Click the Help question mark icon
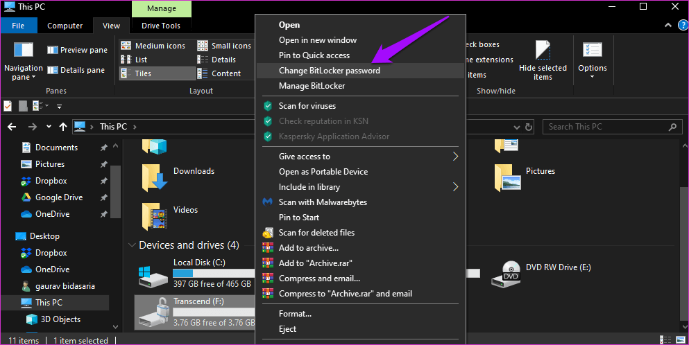This screenshot has height=345, width=689. pyautogui.click(x=683, y=26)
